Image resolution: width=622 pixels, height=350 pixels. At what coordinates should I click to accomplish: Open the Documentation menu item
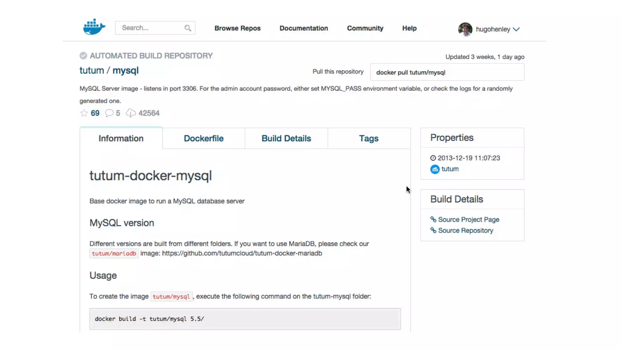(304, 28)
